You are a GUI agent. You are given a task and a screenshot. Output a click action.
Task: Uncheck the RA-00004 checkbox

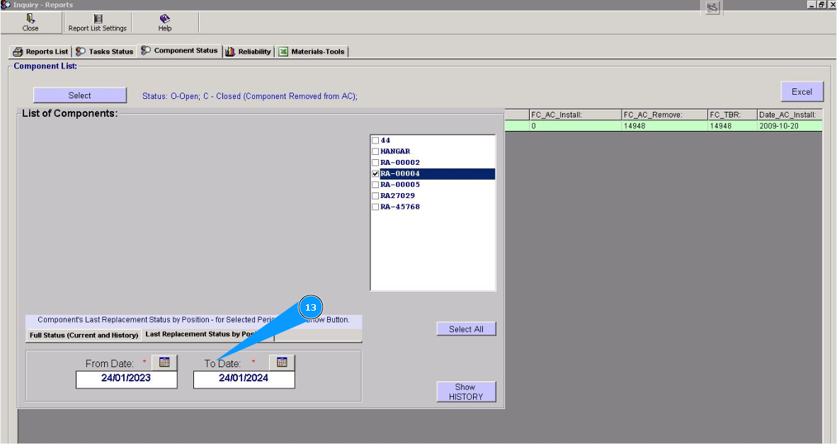pos(375,174)
